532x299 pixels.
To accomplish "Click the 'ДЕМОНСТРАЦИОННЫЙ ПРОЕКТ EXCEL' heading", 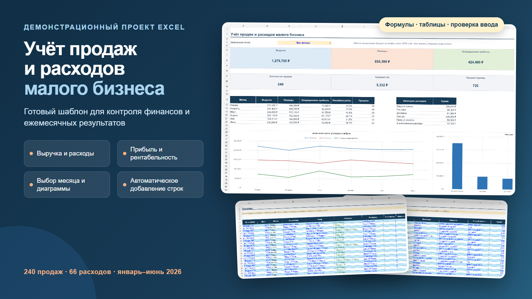I will tap(104, 27).
